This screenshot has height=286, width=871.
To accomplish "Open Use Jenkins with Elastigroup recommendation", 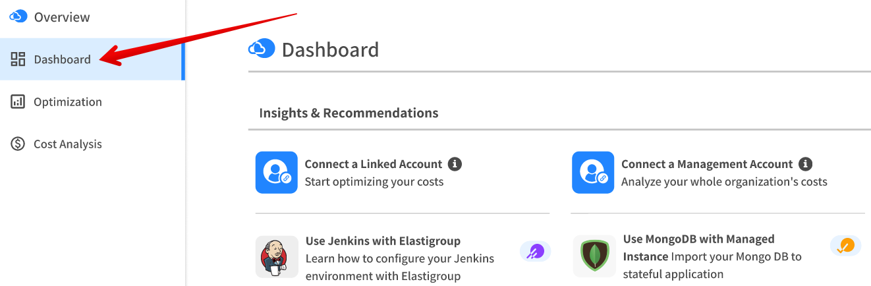I will tap(383, 241).
